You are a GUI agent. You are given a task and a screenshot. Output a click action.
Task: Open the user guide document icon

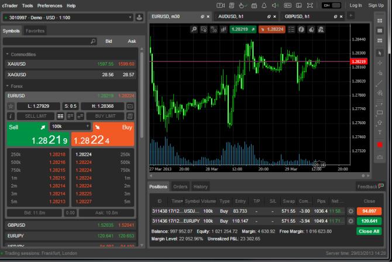[232, 5]
